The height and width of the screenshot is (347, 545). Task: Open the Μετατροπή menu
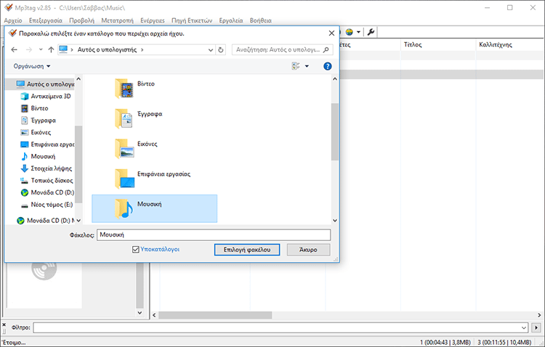click(117, 20)
